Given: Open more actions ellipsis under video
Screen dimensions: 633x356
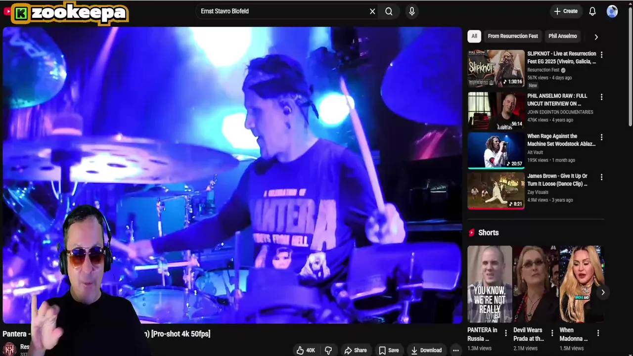Looking at the screenshot, I should coord(455,350).
